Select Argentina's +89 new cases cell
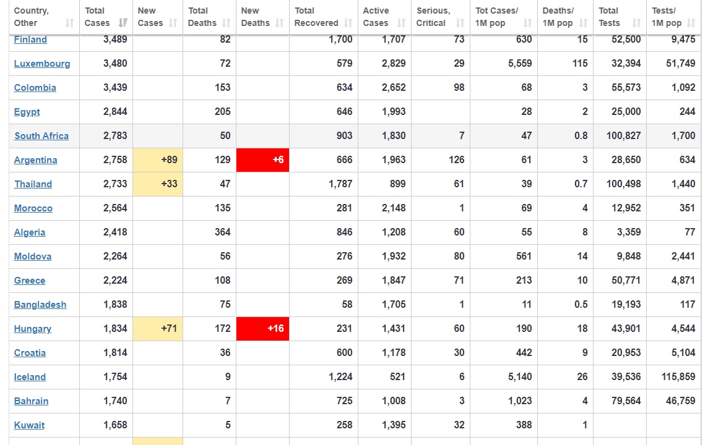The height and width of the screenshot is (445, 713). 158,160
